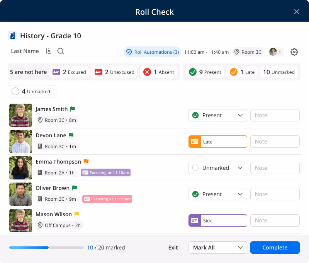Image resolution: width=309 pixels, height=263 pixels.
Task: Open Roll Automations (3)
Action: tap(152, 52)
